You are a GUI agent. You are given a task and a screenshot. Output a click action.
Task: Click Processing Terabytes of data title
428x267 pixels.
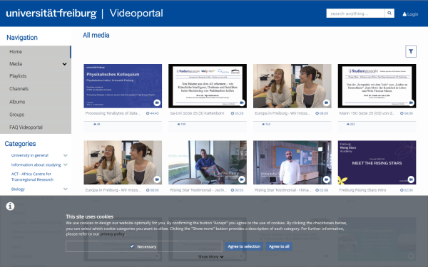click(x=113, y=113)
